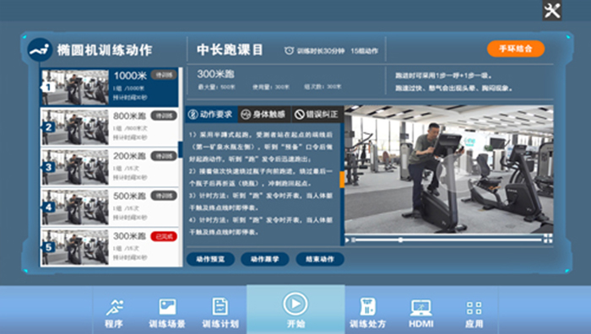Select the 800米跑 exercise thumbnail
The width and height of the screenshot is (591, 334).
(x=75, y=127)
